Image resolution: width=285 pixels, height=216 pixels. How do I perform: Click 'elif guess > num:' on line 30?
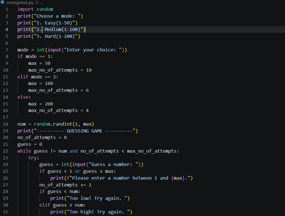click(62, 205)
